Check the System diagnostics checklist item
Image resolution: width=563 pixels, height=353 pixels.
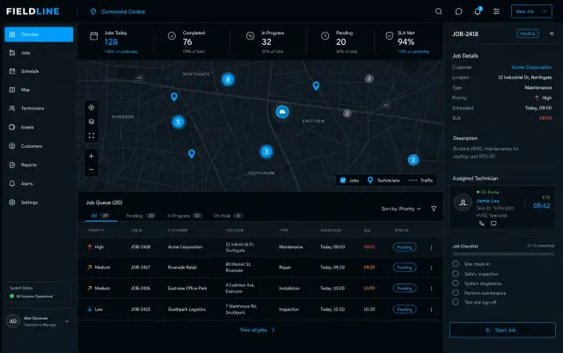click(456, 283)
